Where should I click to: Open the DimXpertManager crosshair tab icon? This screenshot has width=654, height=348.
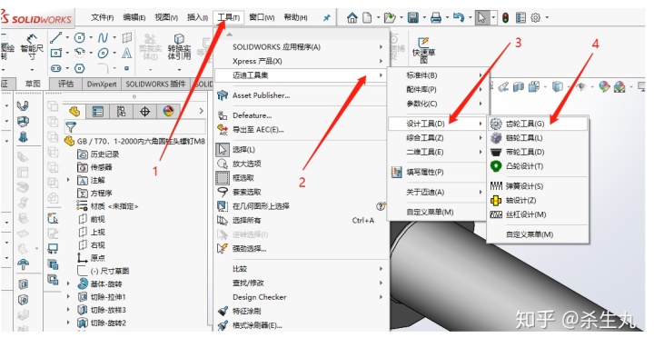(144, 112)
